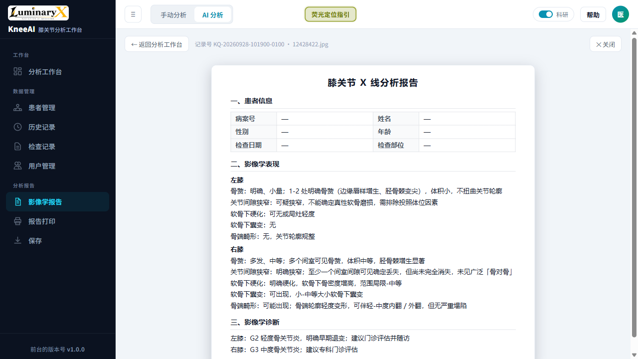Click the 保存 download icon

point(18,241)
